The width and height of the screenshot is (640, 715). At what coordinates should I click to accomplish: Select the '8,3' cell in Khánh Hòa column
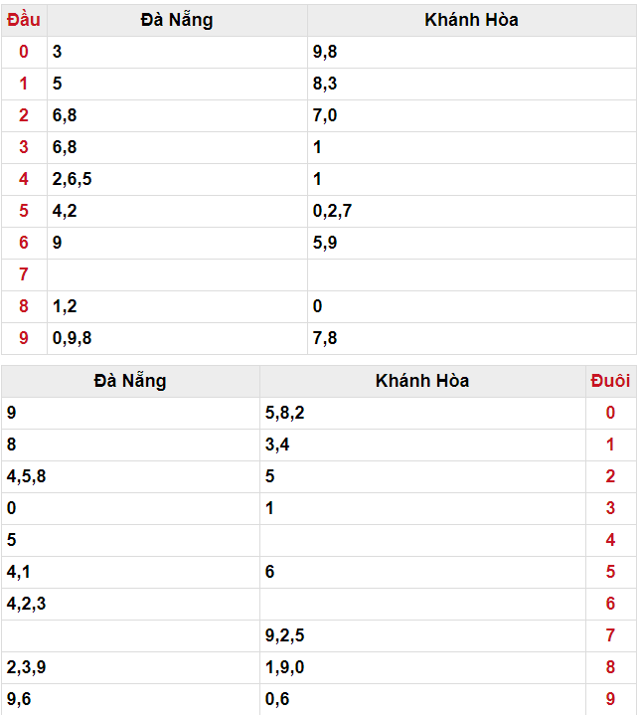(325, 85)
